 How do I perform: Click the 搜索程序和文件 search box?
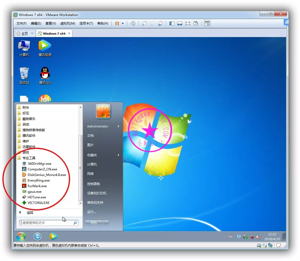(x=47, y=223)
